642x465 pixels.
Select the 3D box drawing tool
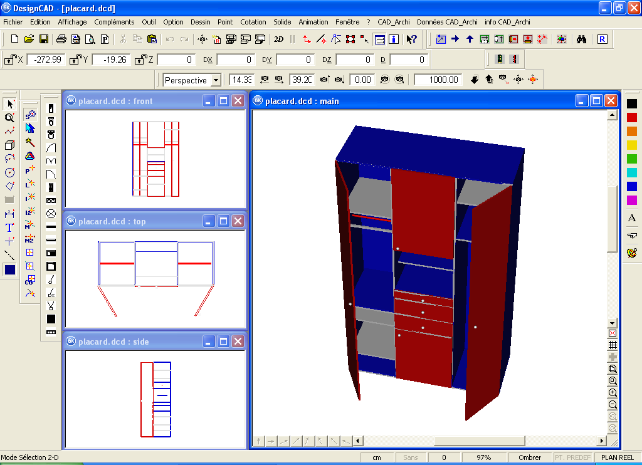[9, 144]
